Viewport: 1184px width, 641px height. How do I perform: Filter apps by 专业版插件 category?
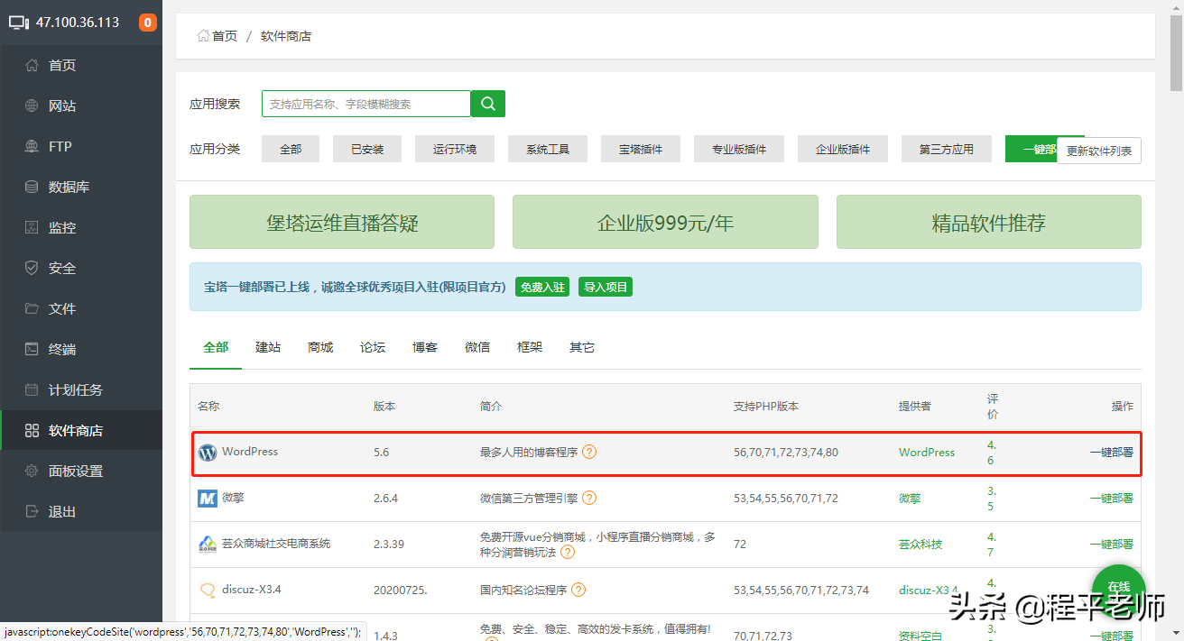click(739, 149)
